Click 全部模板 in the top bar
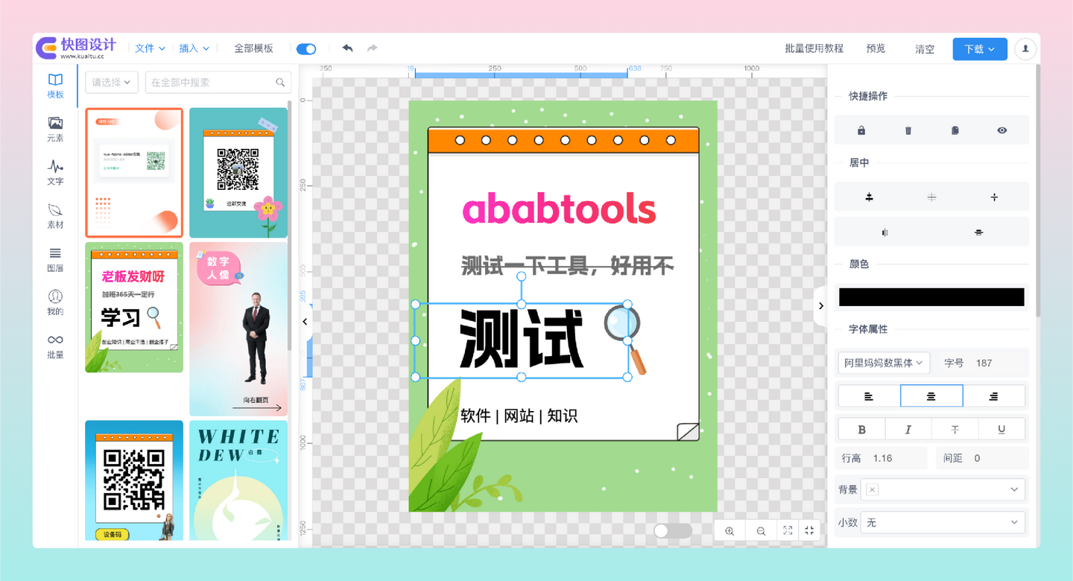Viewport: 1073px width, 581px height. 253,48
